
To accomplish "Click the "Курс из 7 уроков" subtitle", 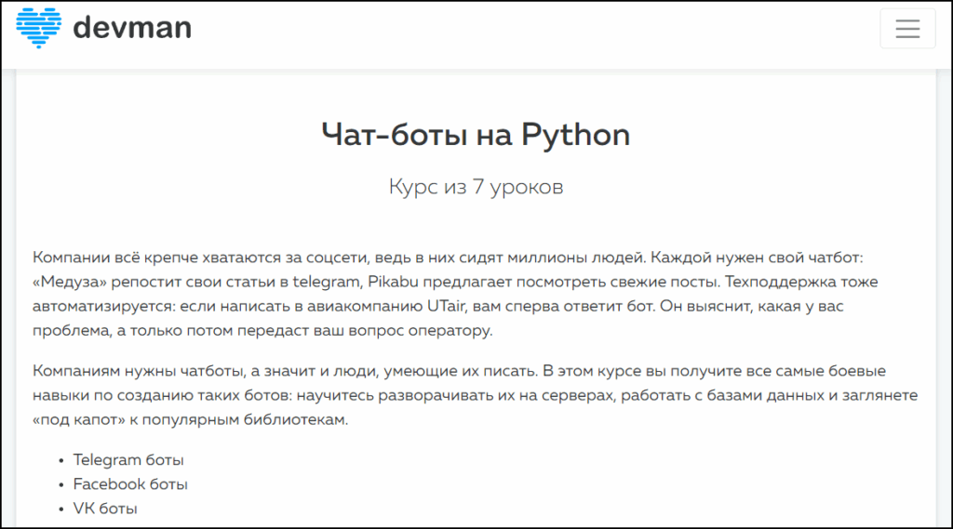I will tap(476, 187).
